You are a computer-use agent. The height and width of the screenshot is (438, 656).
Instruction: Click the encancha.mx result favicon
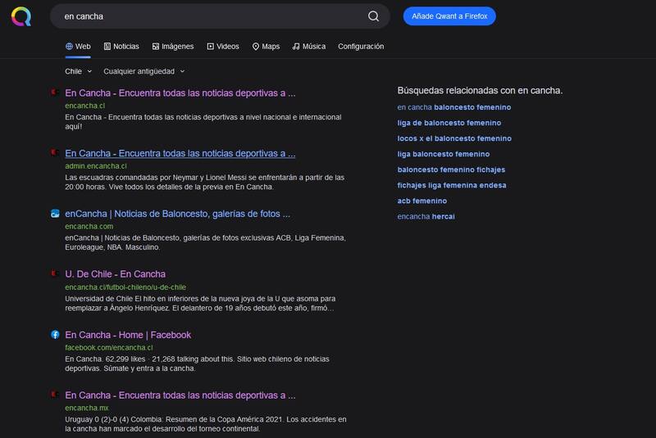[55, 395]
